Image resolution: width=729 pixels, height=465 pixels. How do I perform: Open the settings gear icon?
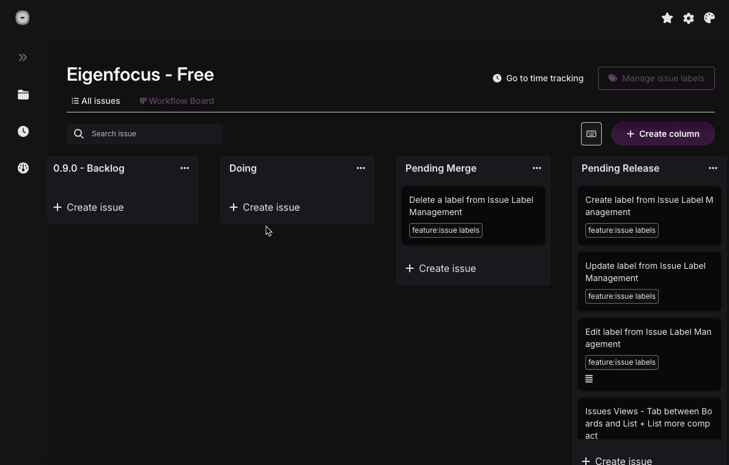click(688, 18)
